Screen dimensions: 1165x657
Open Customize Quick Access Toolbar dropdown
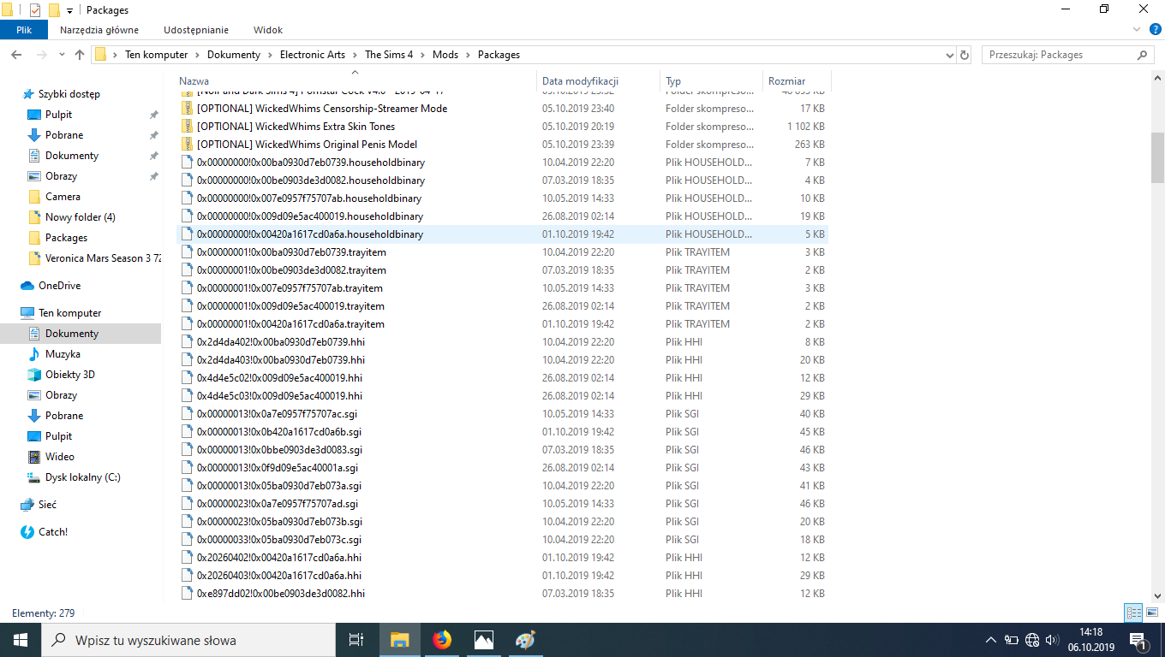click(x=69, y=10)
